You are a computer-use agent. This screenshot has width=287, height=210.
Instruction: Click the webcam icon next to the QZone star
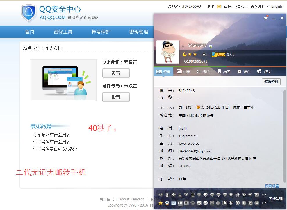click(x=167, y=203)
